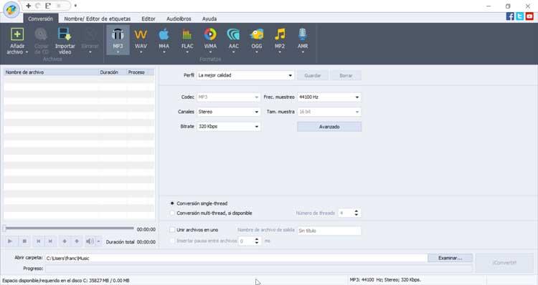538x285 pixels.
Task: Click the Añadir archivo add-file icon
Action: (x=17, y=34)
